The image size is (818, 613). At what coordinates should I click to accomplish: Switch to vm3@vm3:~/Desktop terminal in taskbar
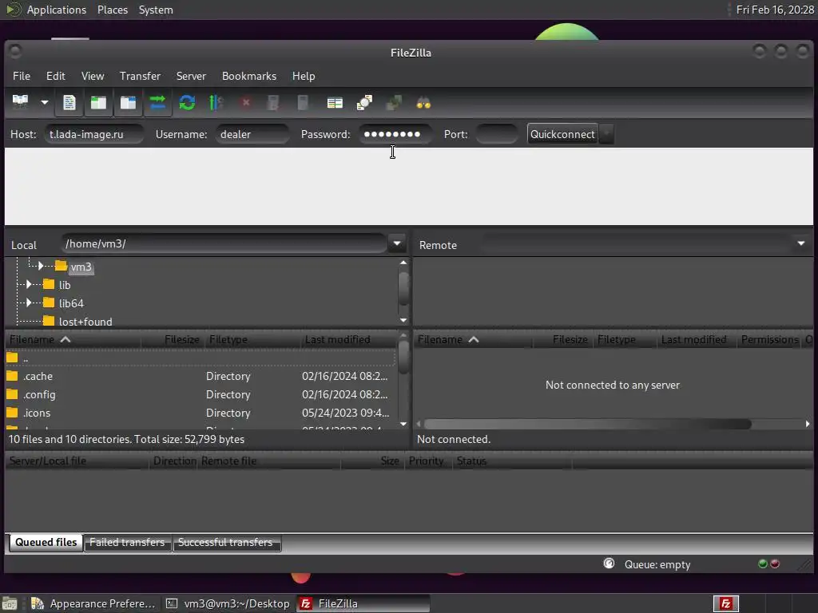pyautogui.click(x=228, y=603)
